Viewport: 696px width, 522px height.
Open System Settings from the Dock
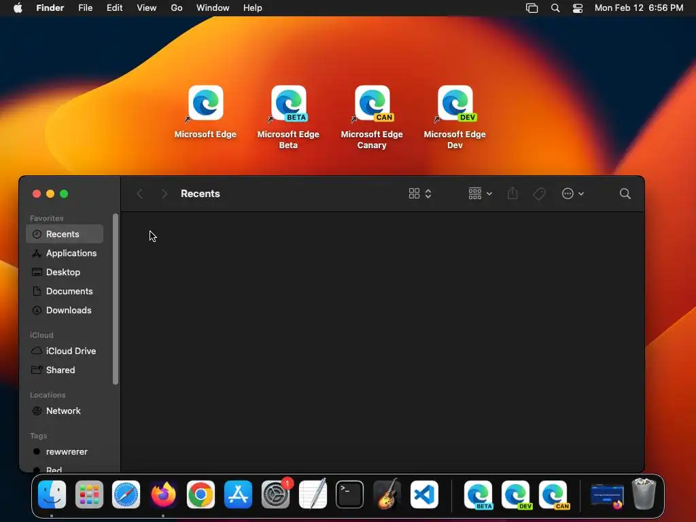point(276,495)
